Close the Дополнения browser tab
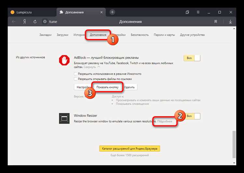The image size is (244, 173). click(x=102, y=12)
